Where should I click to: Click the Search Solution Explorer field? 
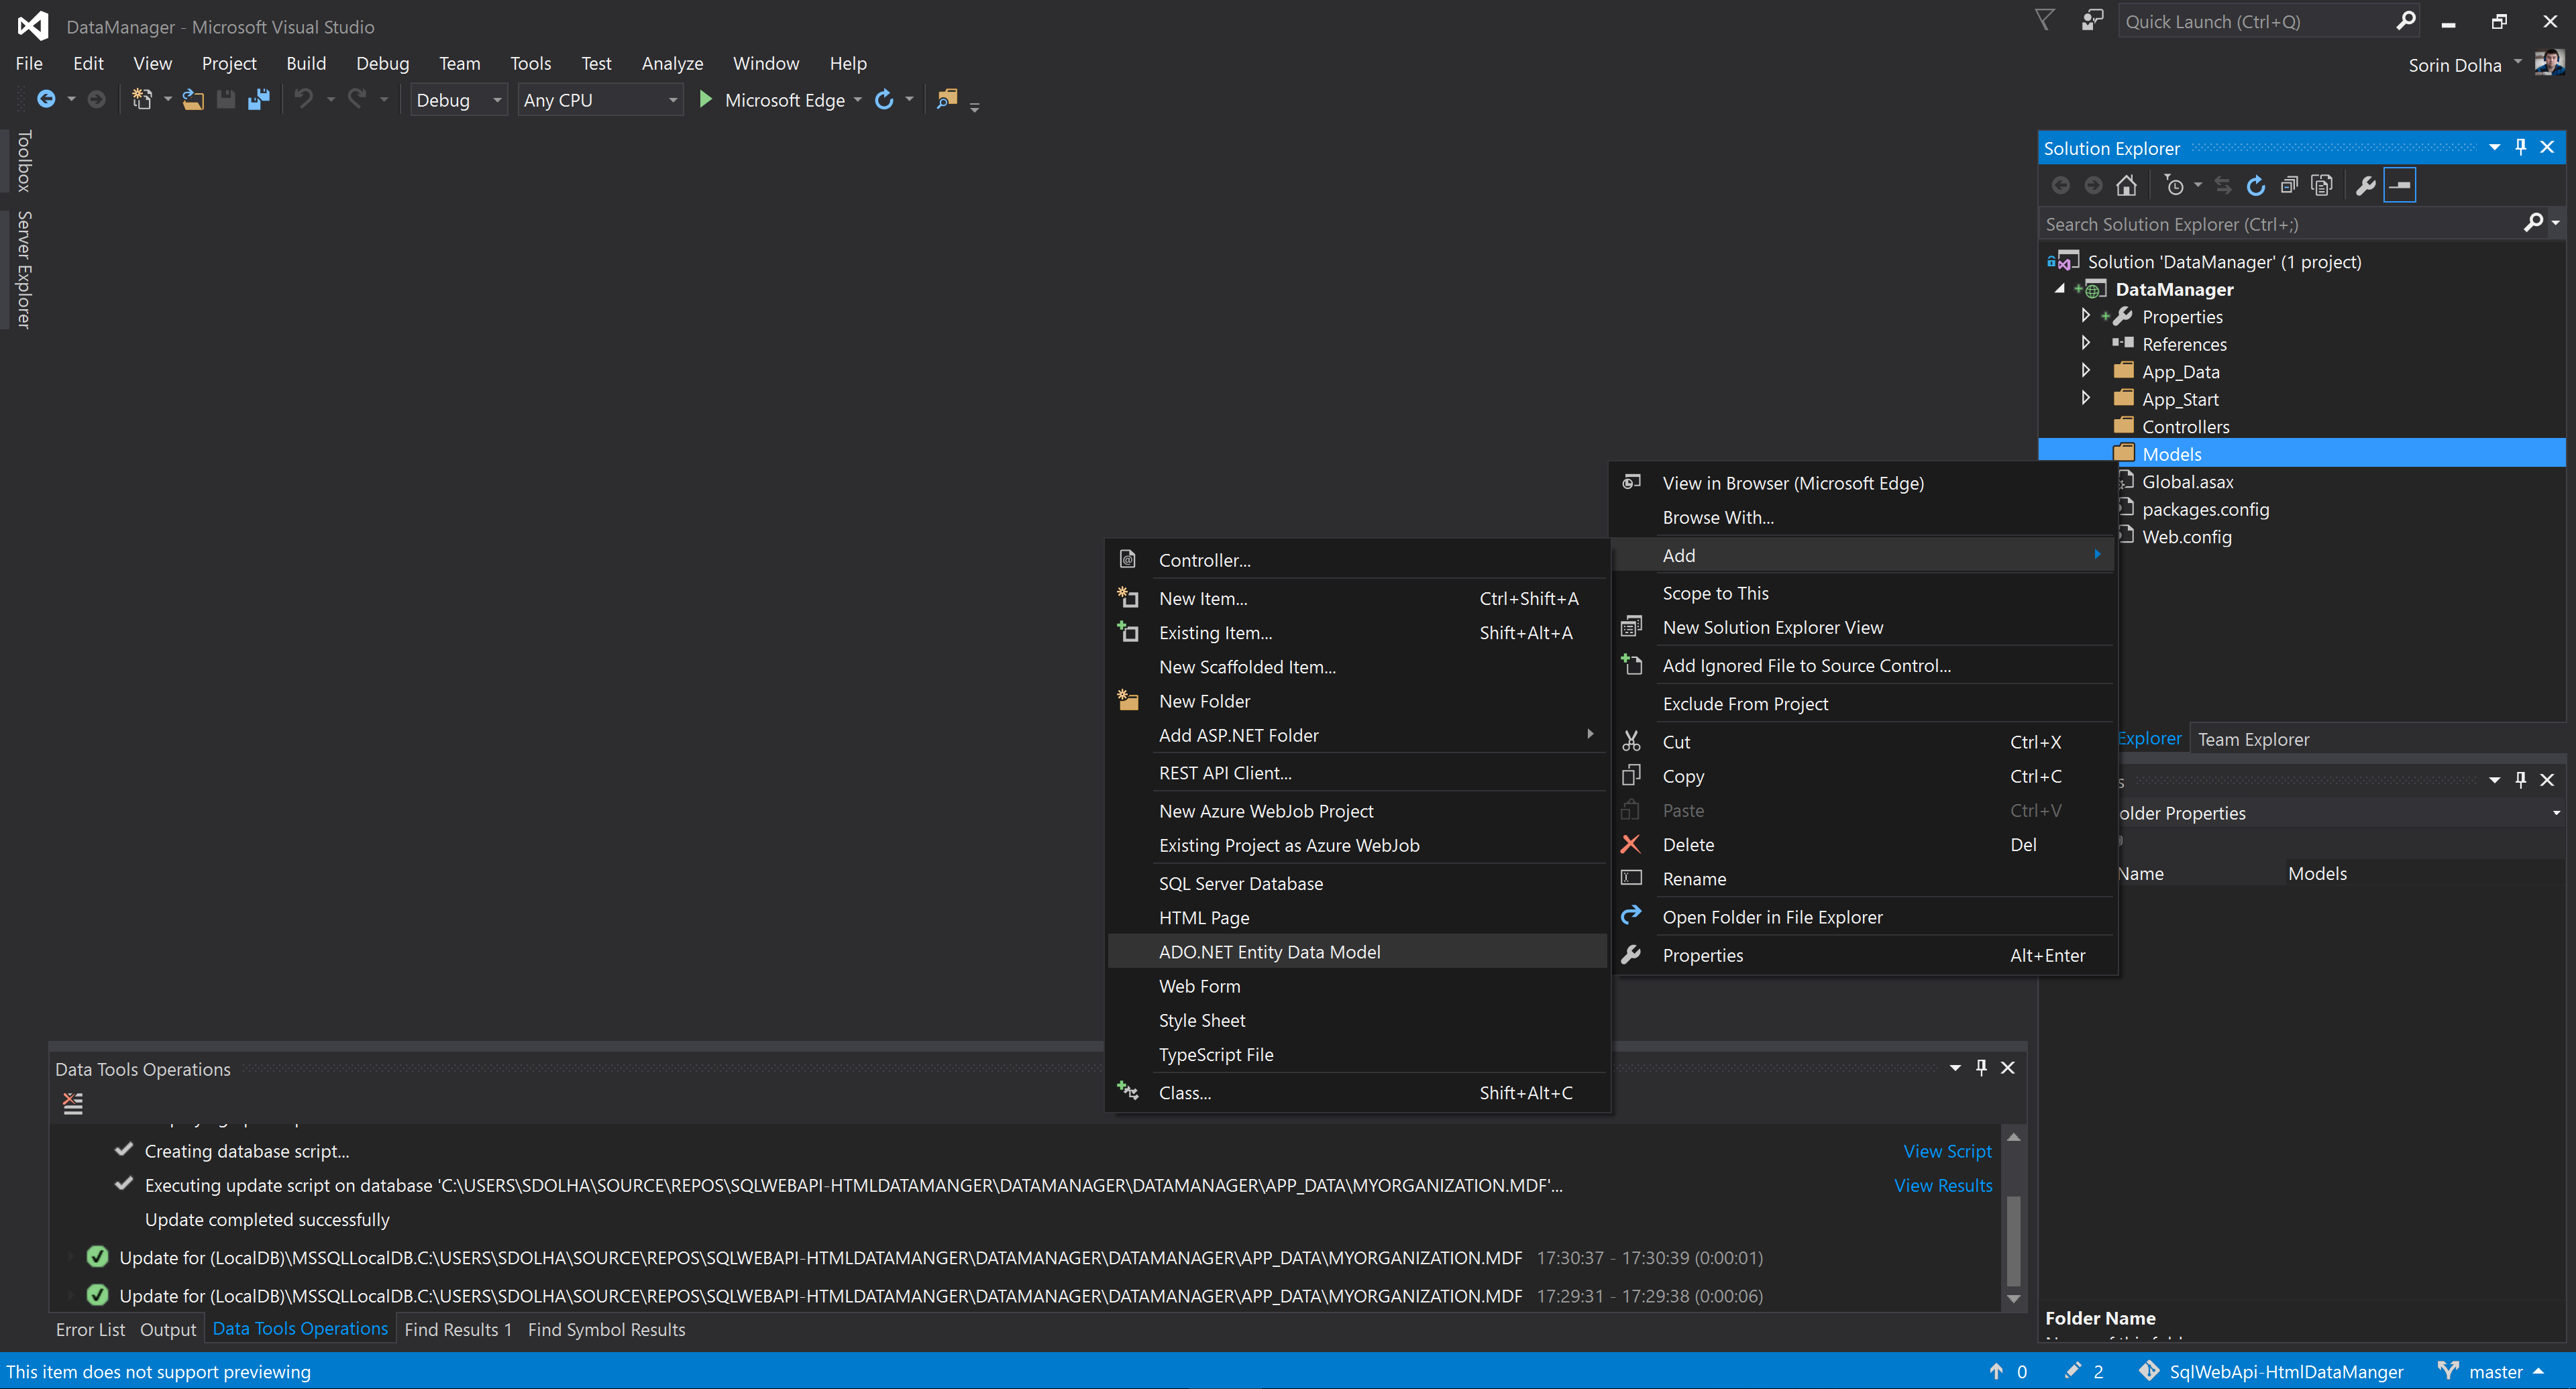click(x=2280, y=224)
